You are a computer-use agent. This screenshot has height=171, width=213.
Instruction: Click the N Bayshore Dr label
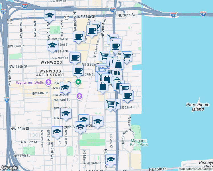coord(131,126)
